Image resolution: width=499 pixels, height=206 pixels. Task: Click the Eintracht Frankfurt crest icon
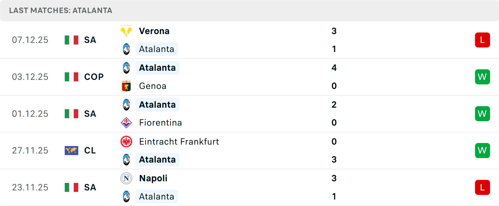pyautogui.click(x=126, y=141)
